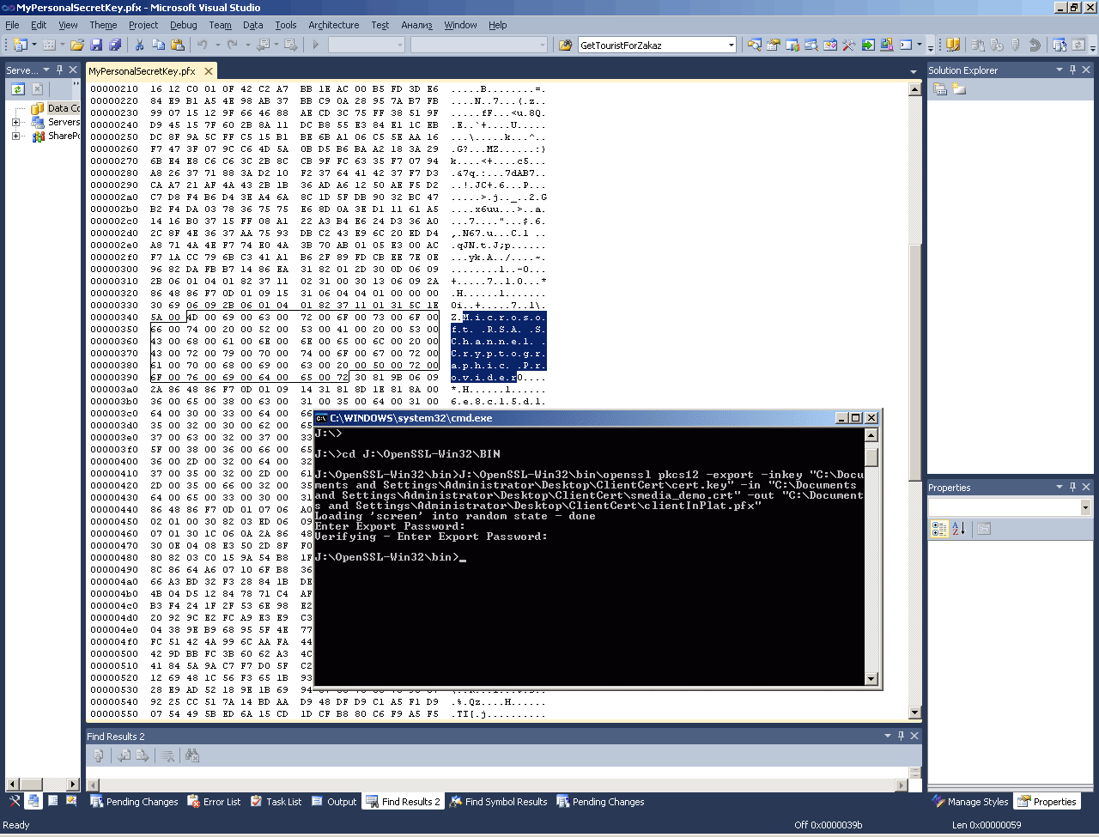Viewport: 1099px width, 837px height.
Task: Click the Copy toolbar icon
Action: pyautogui.click(x=159, y=45)
